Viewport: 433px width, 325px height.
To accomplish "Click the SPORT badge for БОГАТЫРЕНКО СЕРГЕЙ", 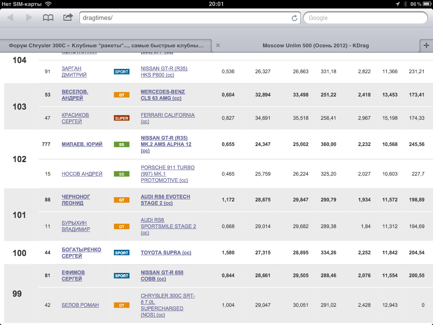I will [x=121, y=253].
